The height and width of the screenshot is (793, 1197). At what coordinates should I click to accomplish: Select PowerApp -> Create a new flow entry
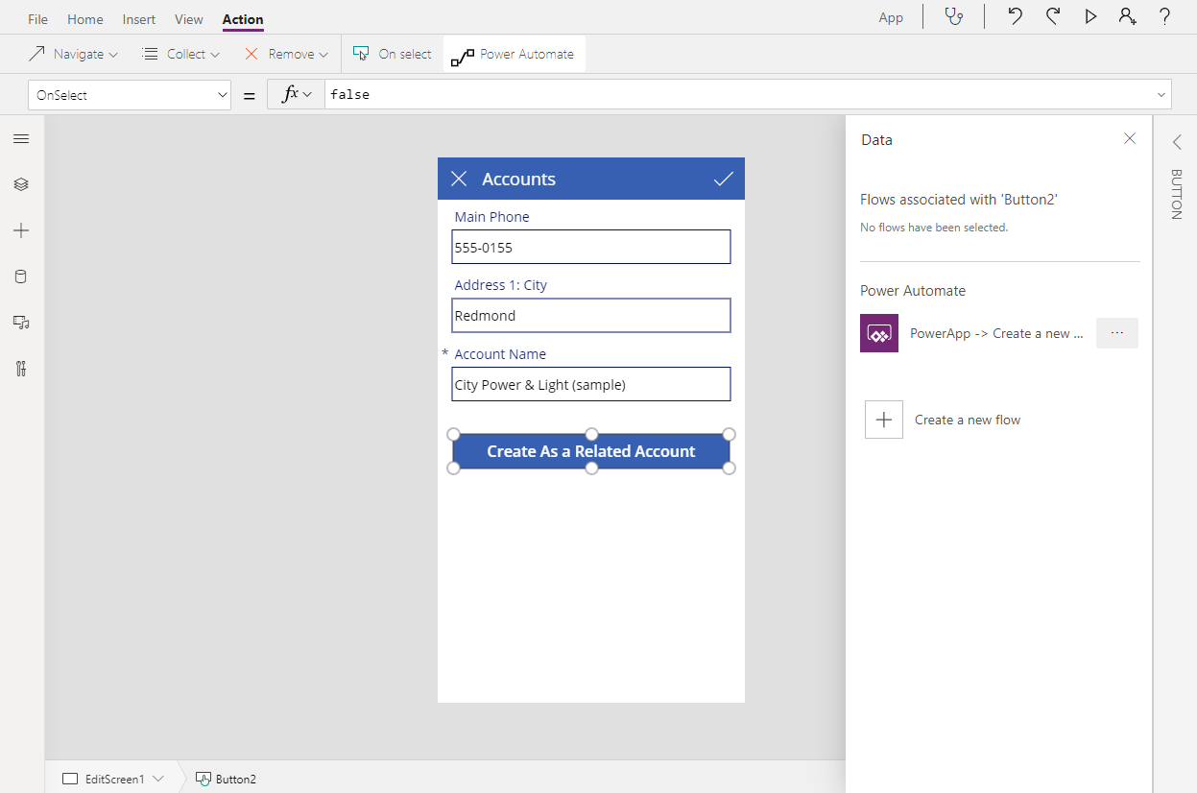(996, 333)
